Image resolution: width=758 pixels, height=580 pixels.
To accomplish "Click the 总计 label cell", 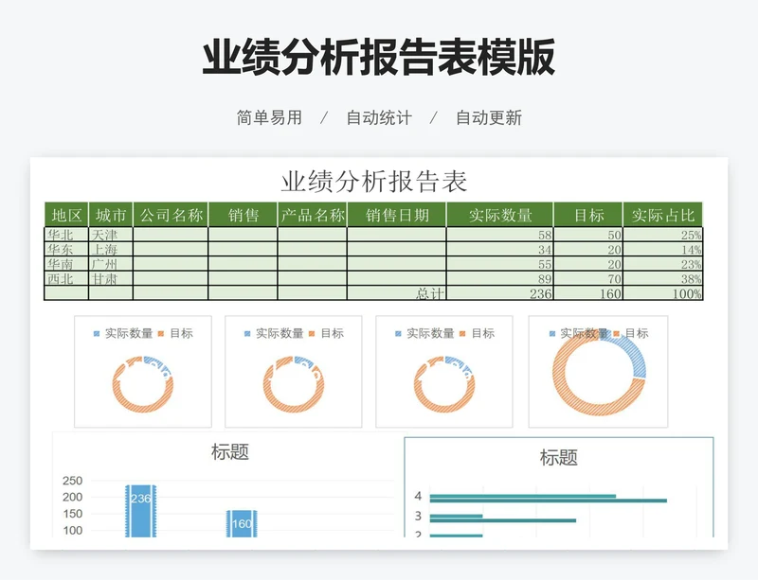I will click(397, 292).
